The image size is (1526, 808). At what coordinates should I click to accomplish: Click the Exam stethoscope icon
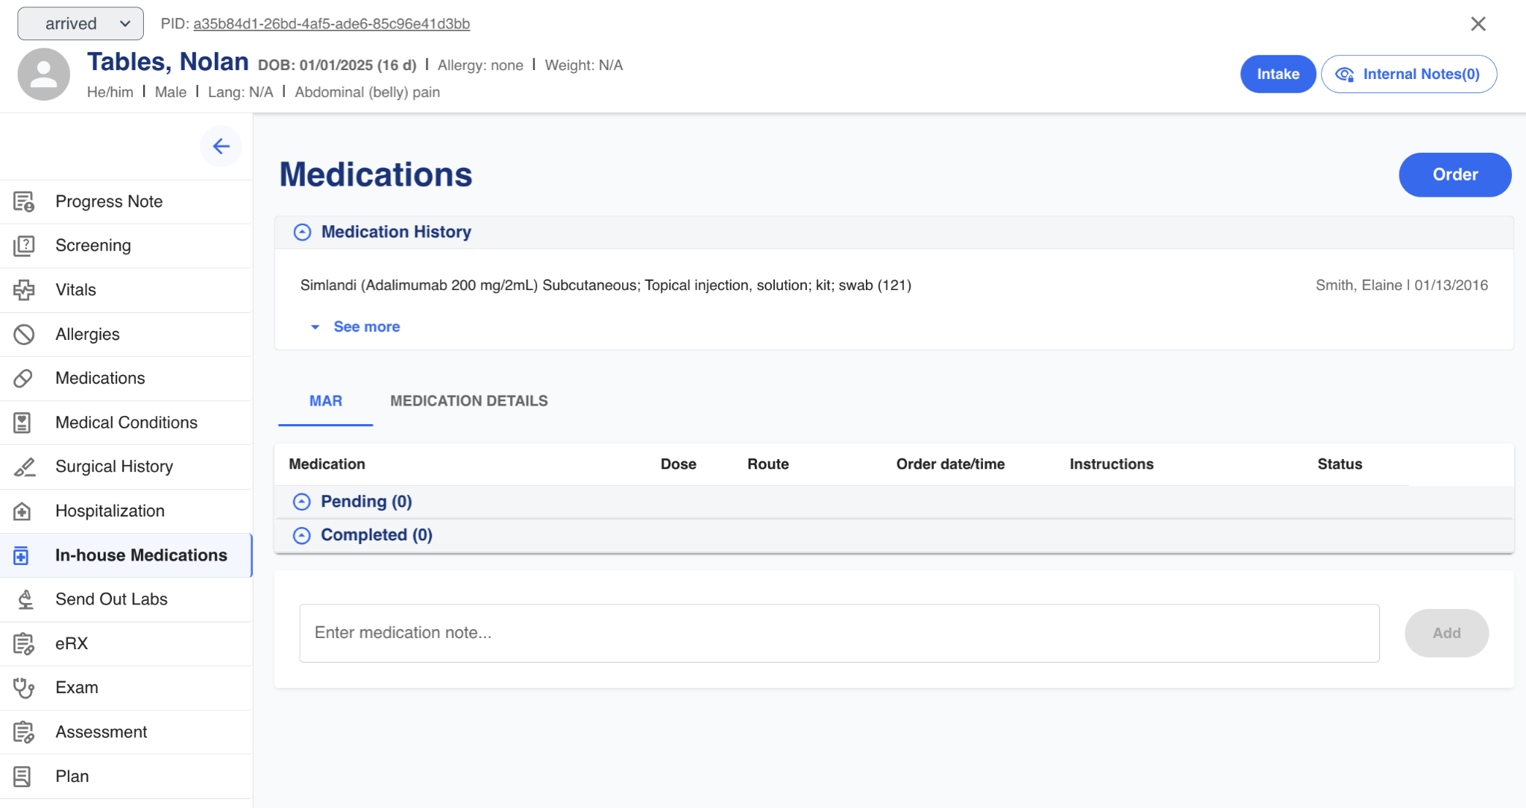tap(24, 688)
